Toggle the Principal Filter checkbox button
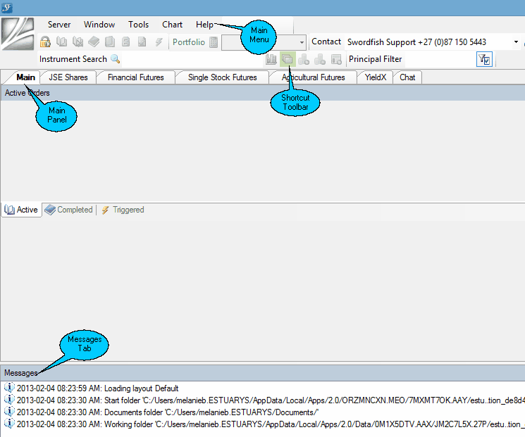This screenshot has width=525, height=437. coord(484,60)
